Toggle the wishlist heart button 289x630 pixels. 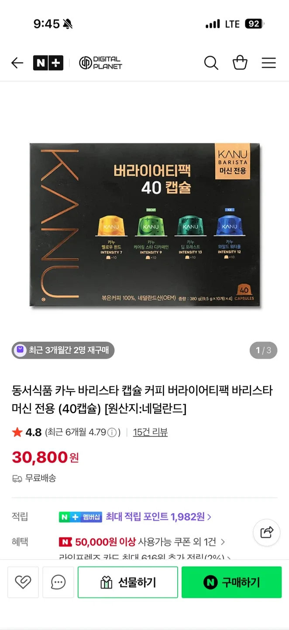[x=23, y=582]
